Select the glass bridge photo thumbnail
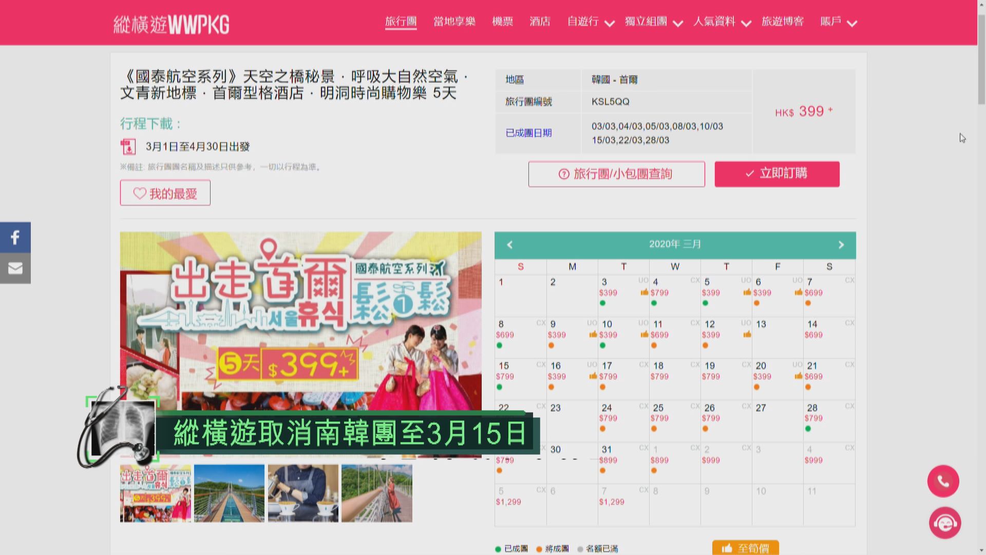This screenshot has height=555, width=986. [x=229, y=492]
